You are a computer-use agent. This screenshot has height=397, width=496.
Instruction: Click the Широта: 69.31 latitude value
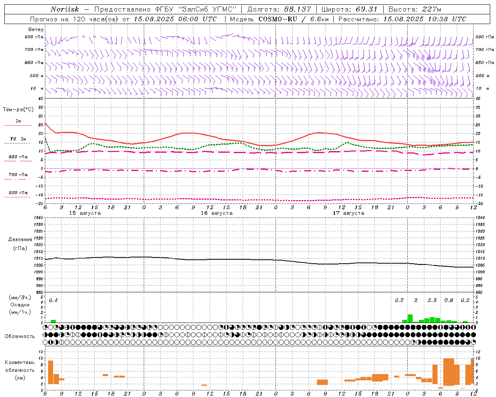coord(349,9)
